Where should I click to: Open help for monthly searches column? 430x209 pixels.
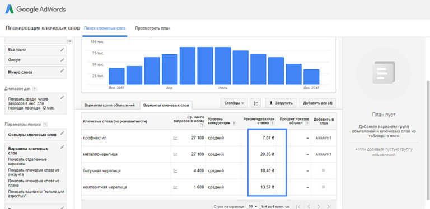click(202, 126)
